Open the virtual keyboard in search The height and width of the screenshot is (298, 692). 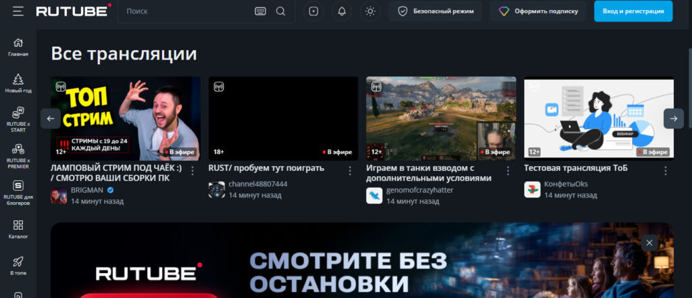click(x=260, y=11)
